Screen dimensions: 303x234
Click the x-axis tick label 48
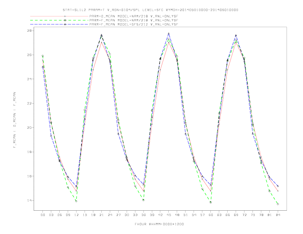[177, 215]
